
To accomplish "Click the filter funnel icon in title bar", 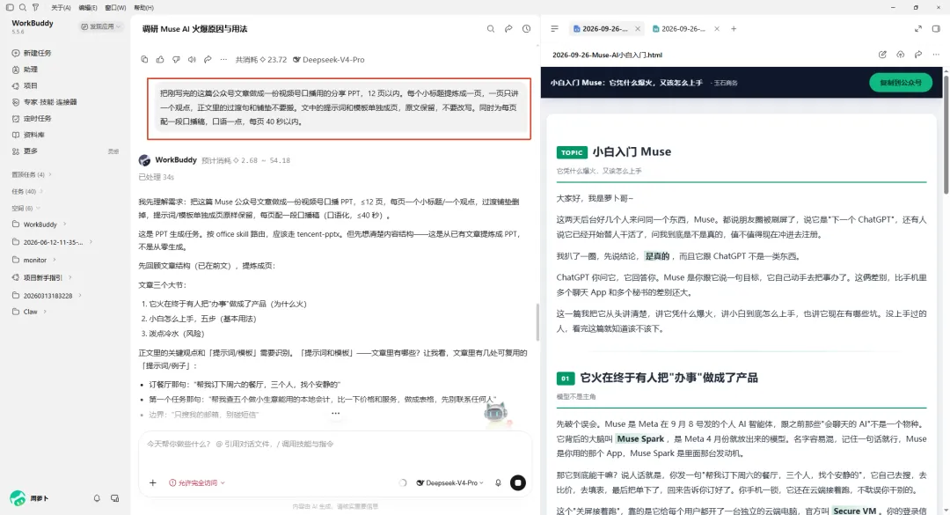I will click(35, 7).
